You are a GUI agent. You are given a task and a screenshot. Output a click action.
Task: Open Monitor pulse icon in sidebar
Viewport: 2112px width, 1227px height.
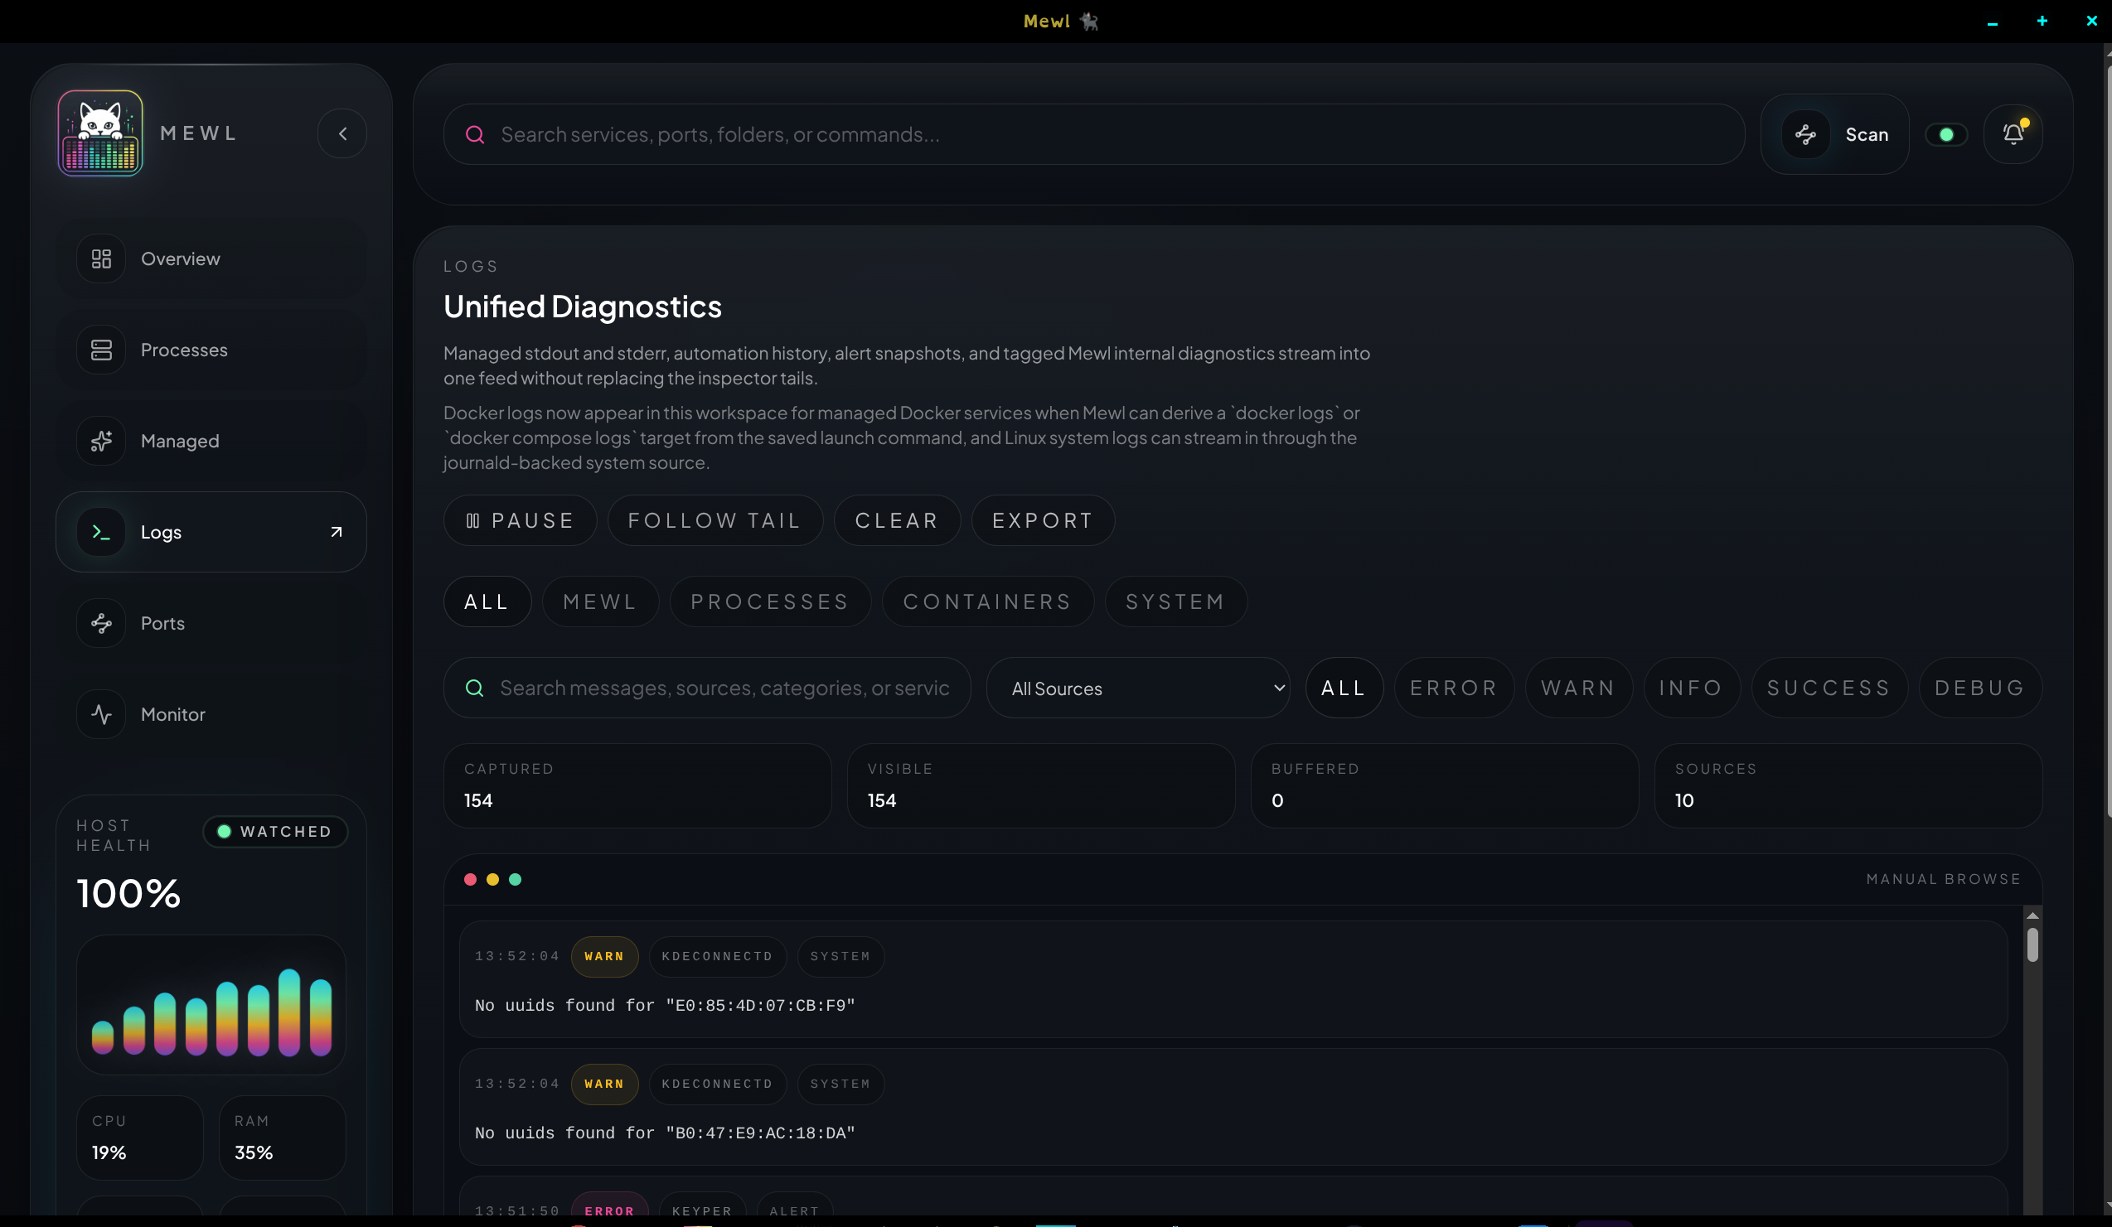[x=101, y=714]
